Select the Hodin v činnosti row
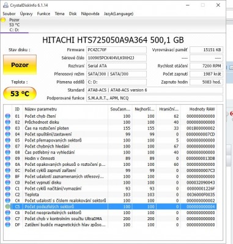Viewport: 233px width, 244px height. (x=110, y=159)
